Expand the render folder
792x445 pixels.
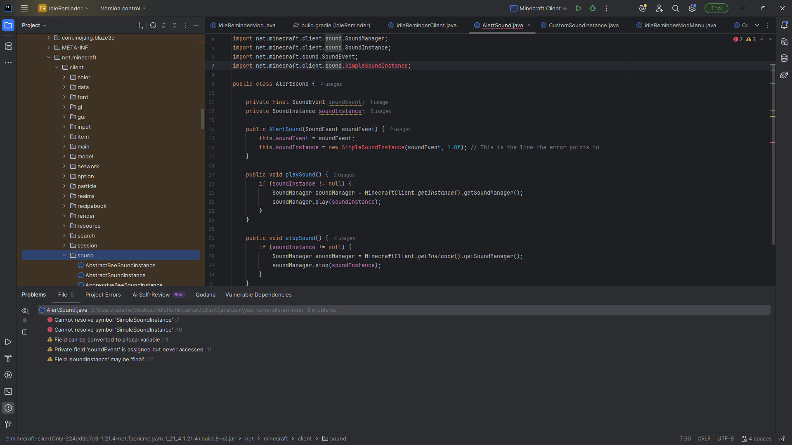pos(64,216)
